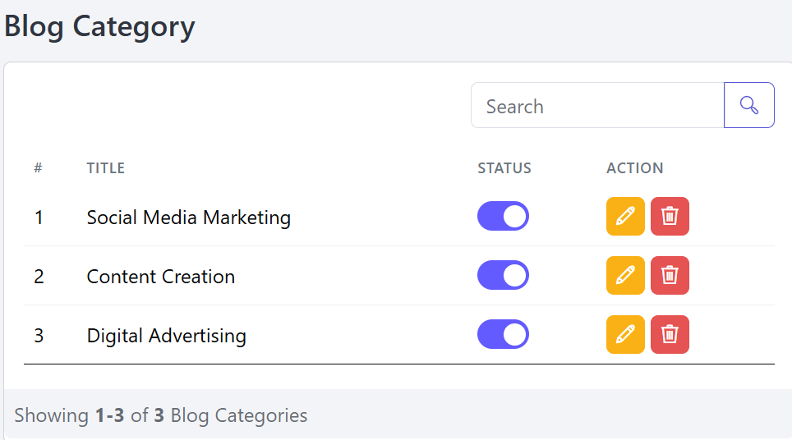The width and height of the screenshot is (792, 440).
Task: Edit the Social Media Marketing category
Action: pos(625,217)
